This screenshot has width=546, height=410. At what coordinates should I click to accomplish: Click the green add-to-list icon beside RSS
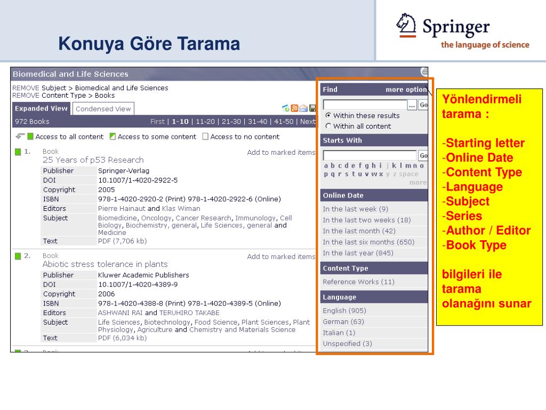286,108
